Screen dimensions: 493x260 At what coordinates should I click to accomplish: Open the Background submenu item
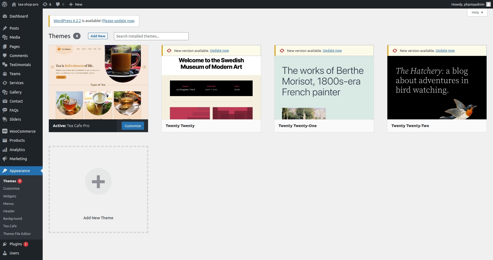tap(13, 218)
